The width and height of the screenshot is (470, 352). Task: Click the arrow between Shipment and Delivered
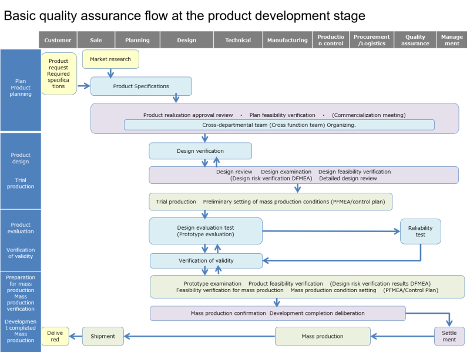tap(75, 336)
